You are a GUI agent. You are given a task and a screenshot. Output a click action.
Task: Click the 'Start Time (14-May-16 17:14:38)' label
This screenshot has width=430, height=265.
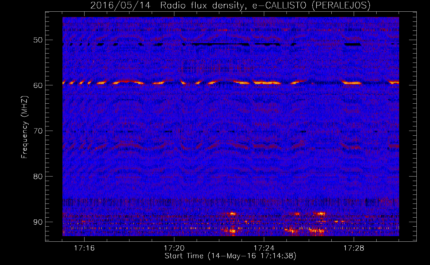coord(230,256)
